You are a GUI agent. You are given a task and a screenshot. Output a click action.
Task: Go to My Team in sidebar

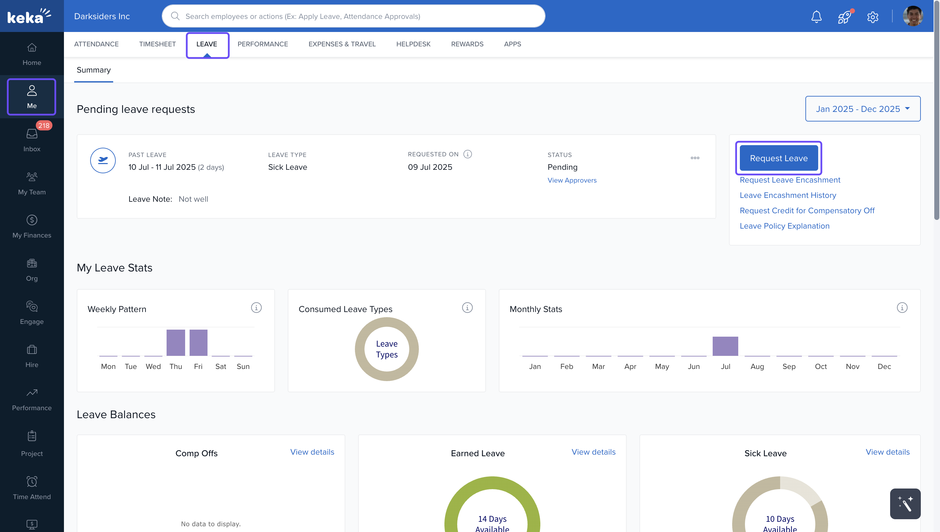click(32, 184)
